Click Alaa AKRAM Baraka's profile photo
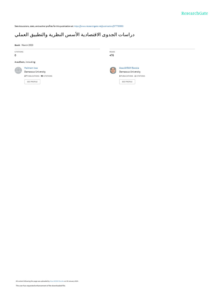Screen dimensions: 219x292 (113, 70)
